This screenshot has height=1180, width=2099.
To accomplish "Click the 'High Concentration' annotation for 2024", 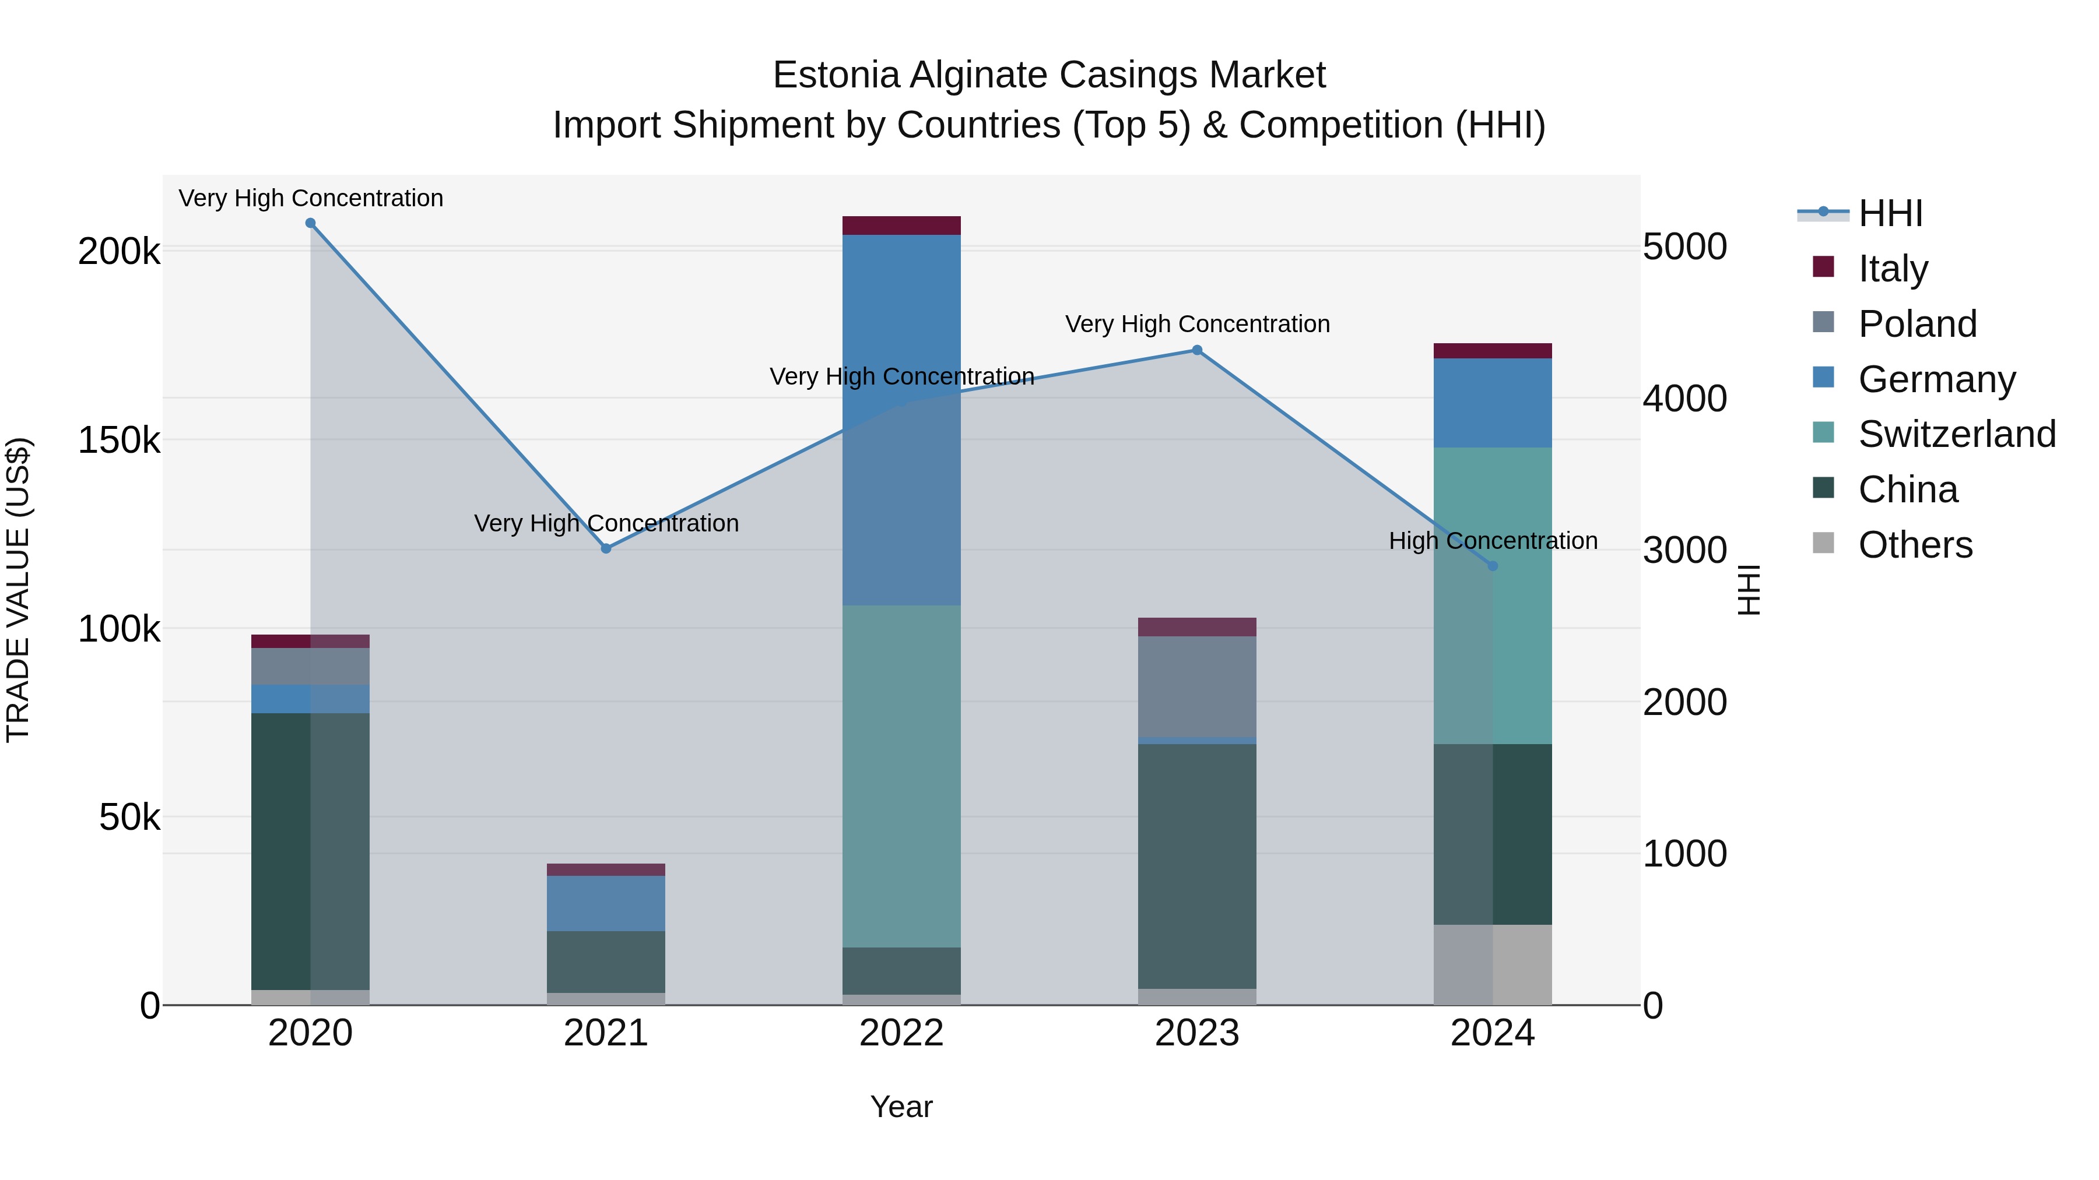I will pos(1493,541).
